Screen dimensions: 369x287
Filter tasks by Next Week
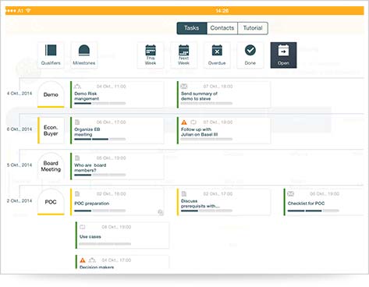(183, 55)
